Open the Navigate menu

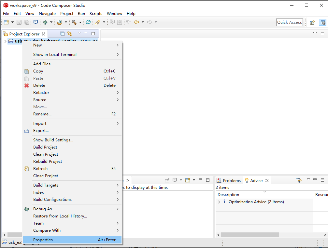(x=47, y=14)
